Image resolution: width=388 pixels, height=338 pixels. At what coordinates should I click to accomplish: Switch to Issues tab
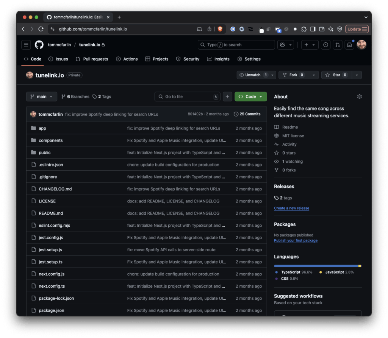coord(58,59)
